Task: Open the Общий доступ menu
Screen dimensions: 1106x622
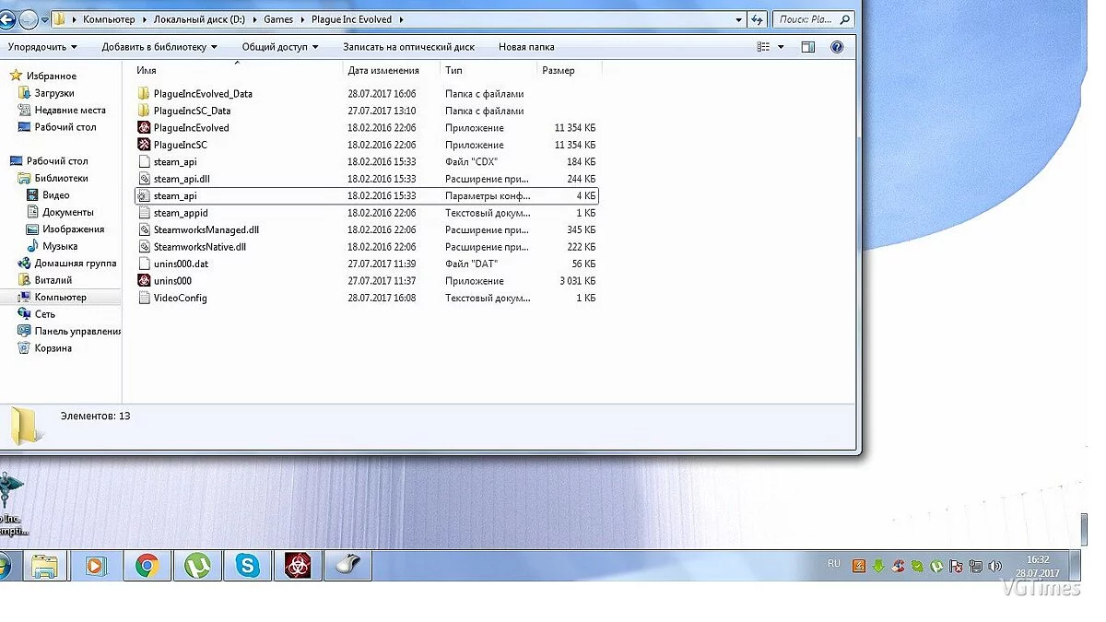Action: point(279,47)
